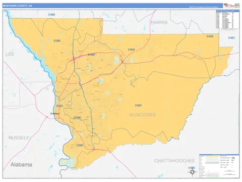Select the 31903 ZIP code label

click(80, 145)
